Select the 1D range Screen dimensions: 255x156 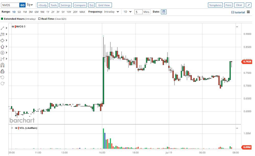tap(14, 12)
